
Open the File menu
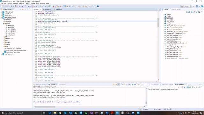point(2,4)
